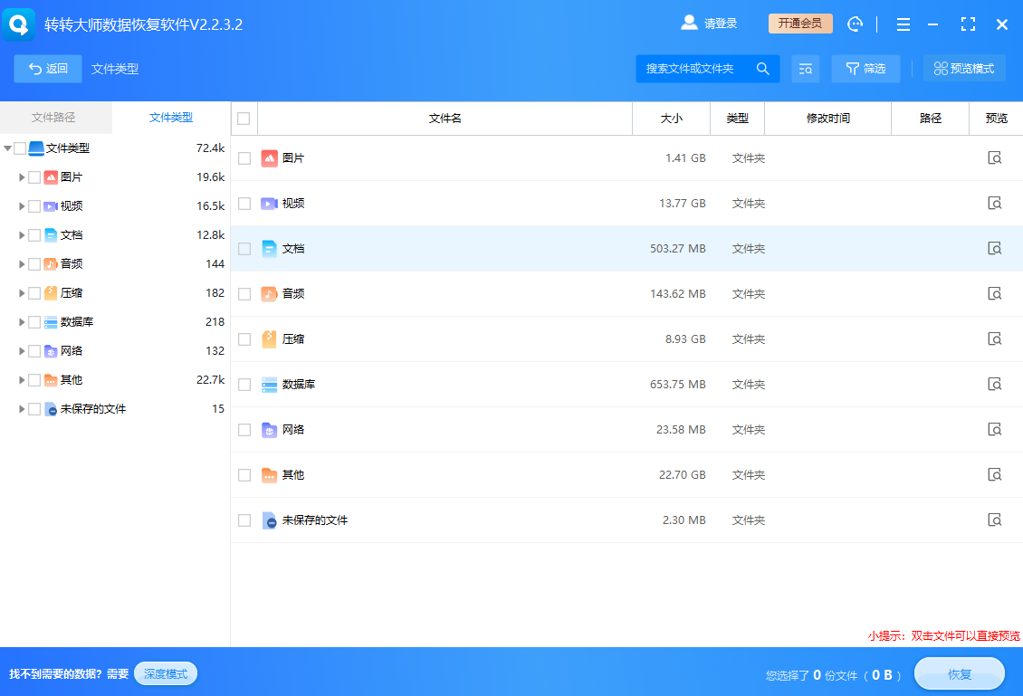The height and width of the screenshot is (696, 1023).
Task: Open the hamburger menu
Action: coord(903,24)
